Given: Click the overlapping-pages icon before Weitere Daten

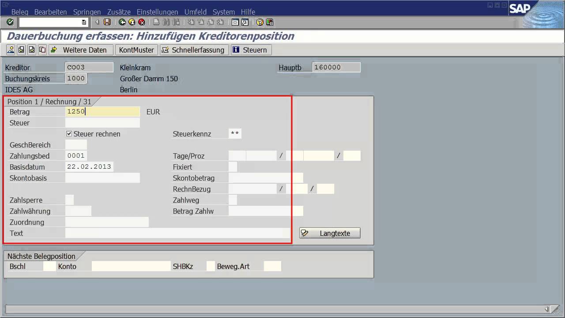Looking at the screenshot, I should [x=42, y=50].
